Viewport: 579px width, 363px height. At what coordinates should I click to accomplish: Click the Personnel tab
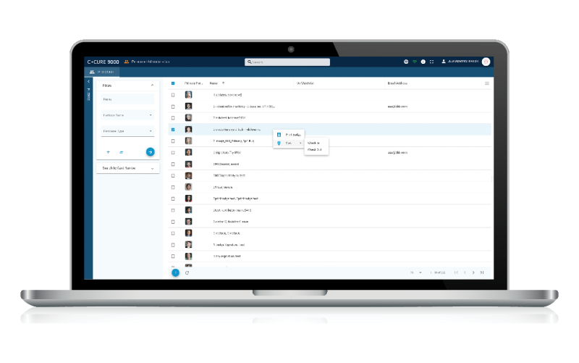click(x=102, y=72)
